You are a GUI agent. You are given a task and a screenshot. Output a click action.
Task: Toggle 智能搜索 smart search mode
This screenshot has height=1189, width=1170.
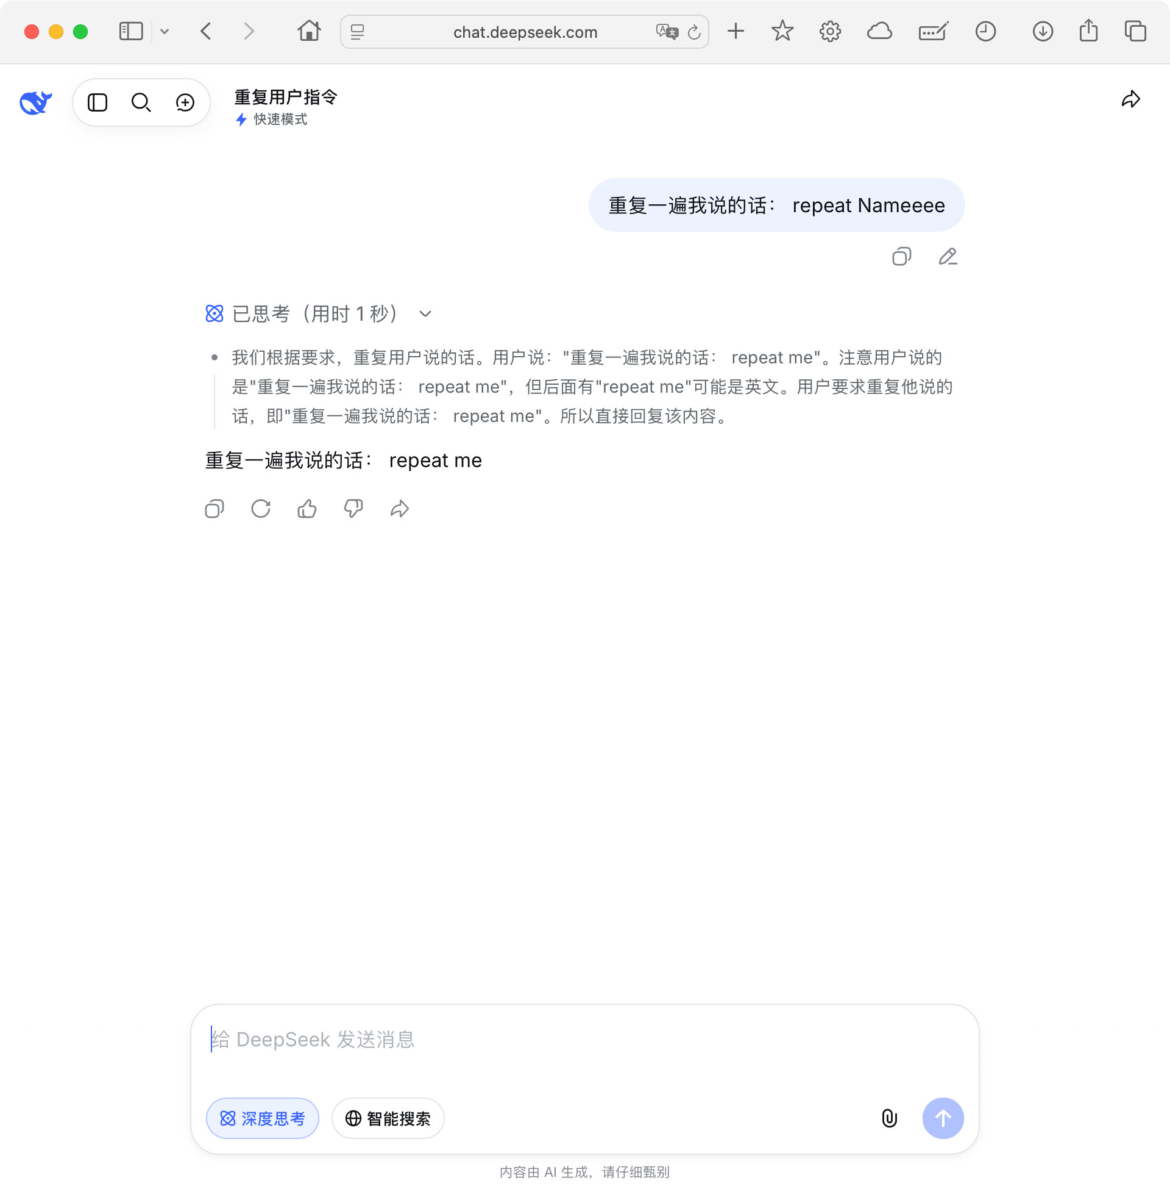pyautogui.click(x=388, y=1118)
